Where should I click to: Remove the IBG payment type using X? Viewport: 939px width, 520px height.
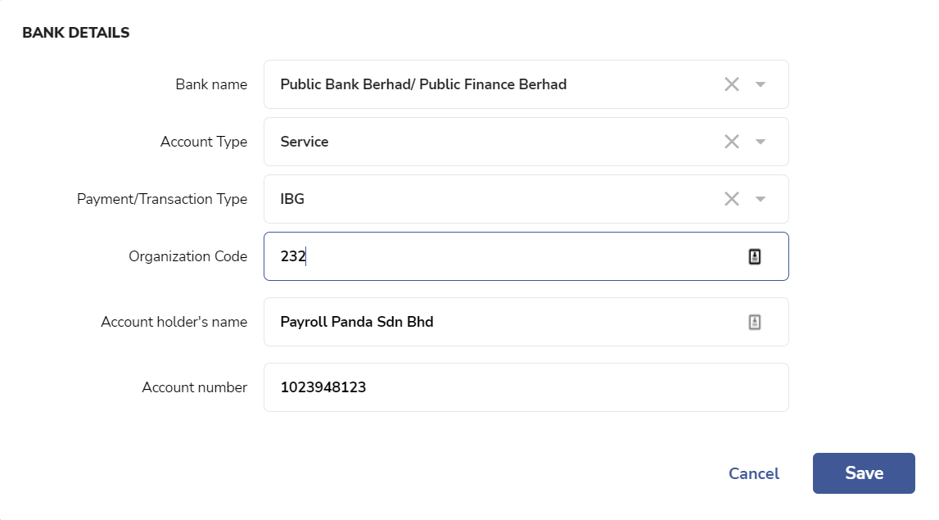pyautogui.click(x=731, y=199)
